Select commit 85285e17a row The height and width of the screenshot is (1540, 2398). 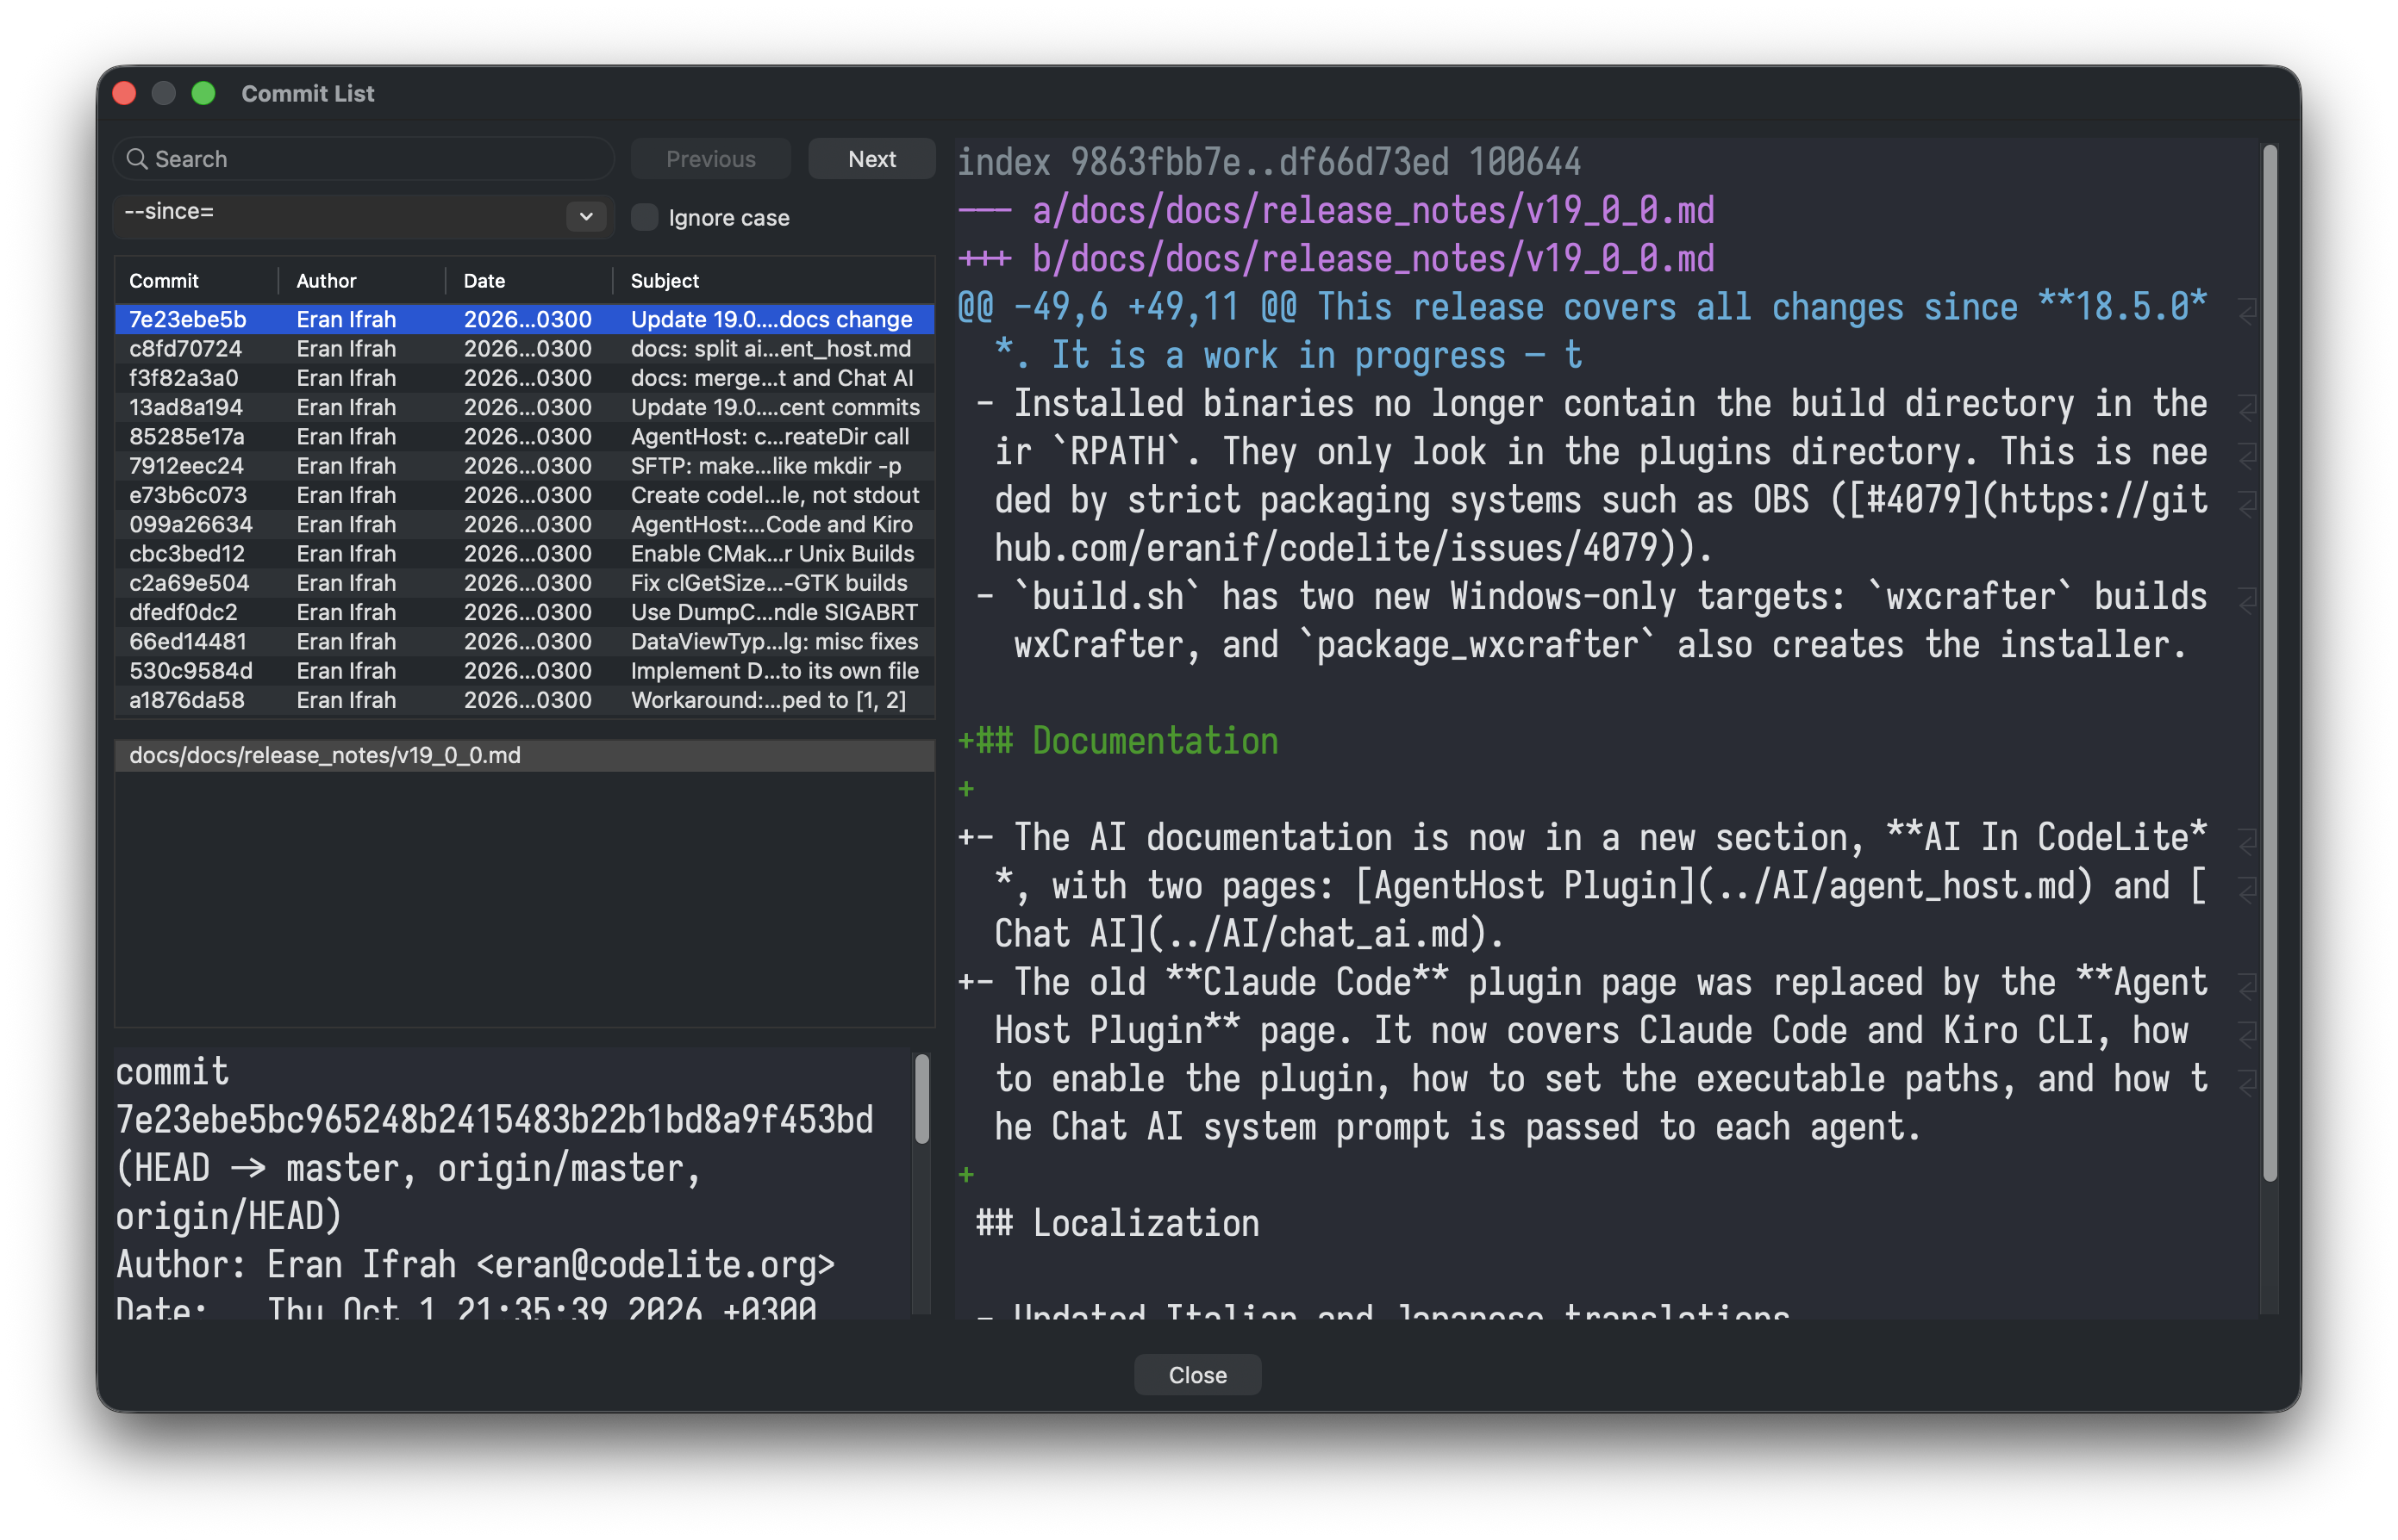pyautogui.click(x=524, y=437)
